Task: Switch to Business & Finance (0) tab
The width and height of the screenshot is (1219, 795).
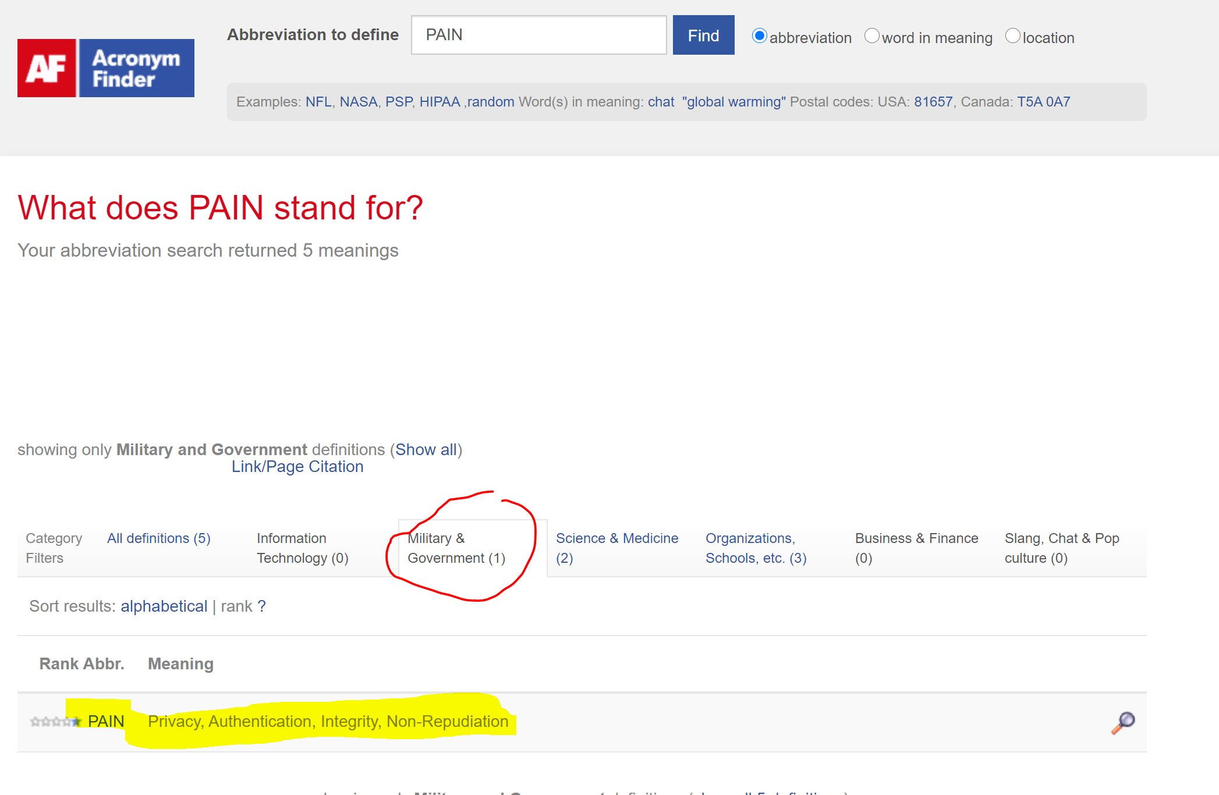Action: (x=917, y=548)
